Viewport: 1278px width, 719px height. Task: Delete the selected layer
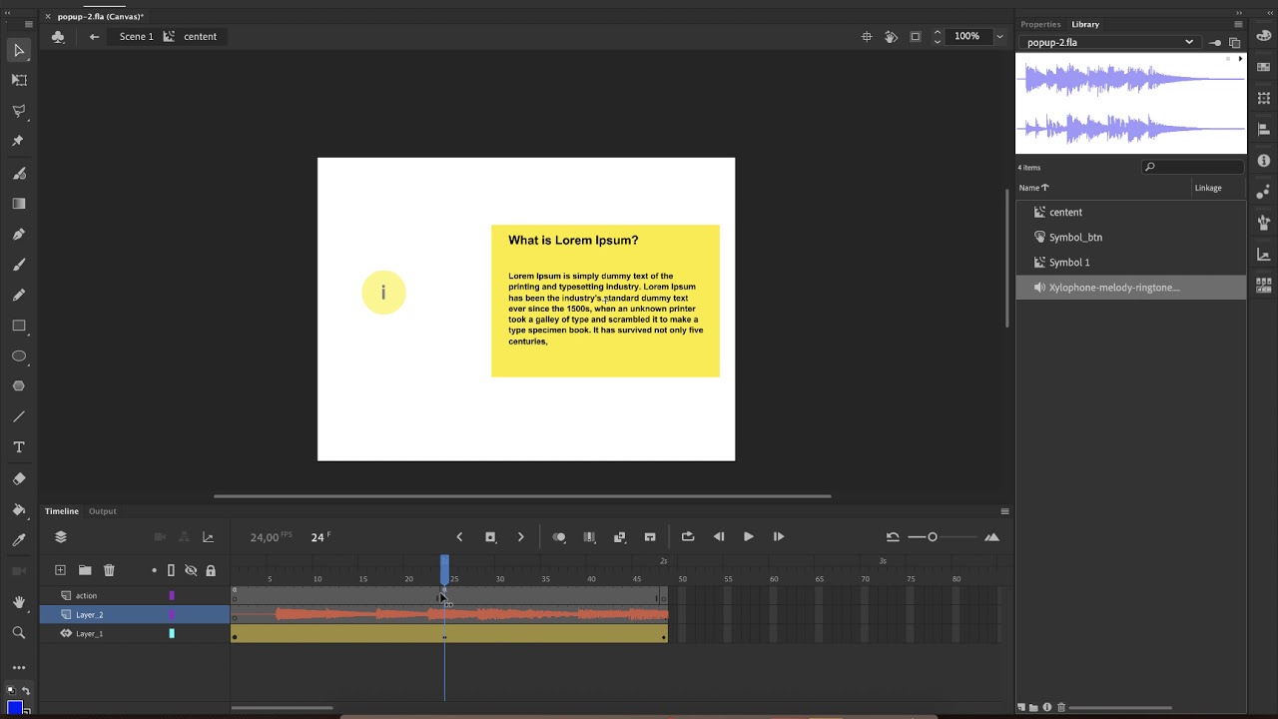tap(109, 570)
